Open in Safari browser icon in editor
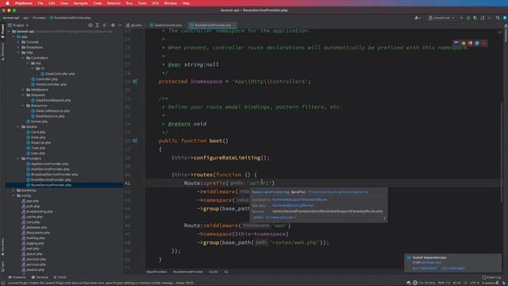 coord(477,43)
